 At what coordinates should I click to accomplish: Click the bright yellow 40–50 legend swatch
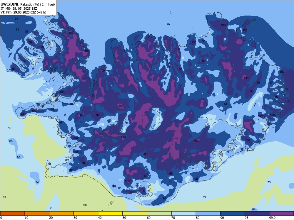[110, 214]
